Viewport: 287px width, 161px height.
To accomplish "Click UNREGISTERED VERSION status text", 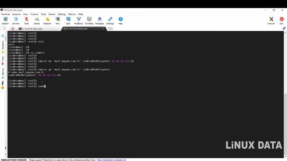I will [x=14, y=160].
